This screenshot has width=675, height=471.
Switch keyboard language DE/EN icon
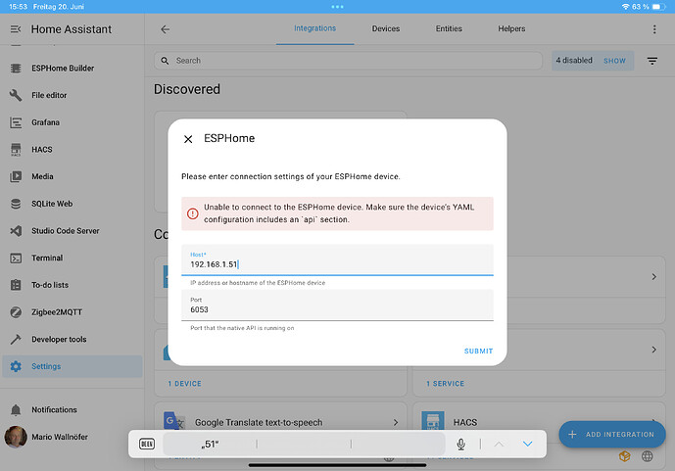click(147, 444)
